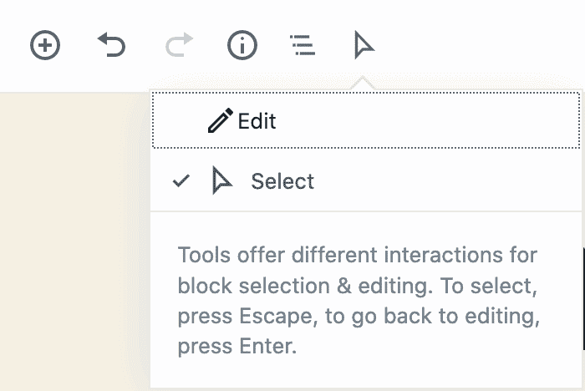
Task: Click the "Edit" text label
Action: 257,121
